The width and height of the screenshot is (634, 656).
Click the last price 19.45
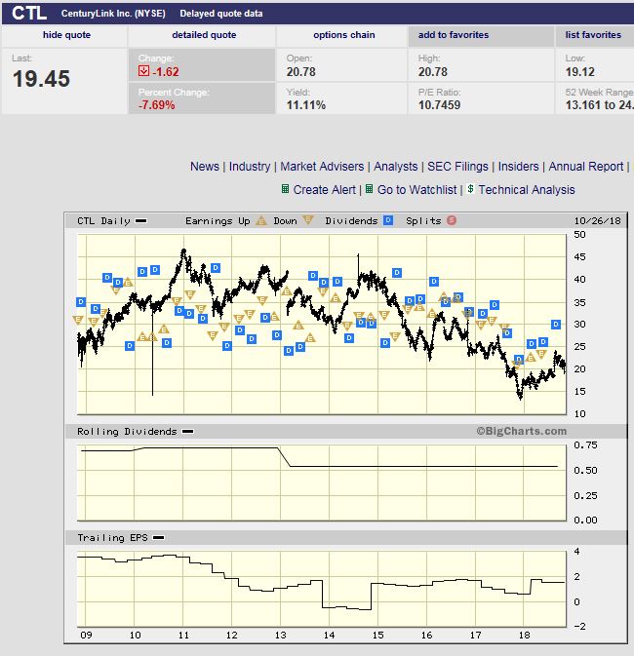pyautogui.click(x=42, y=79)
